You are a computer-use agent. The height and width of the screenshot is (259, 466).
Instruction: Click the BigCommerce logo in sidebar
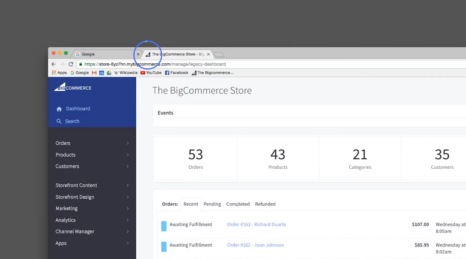point(73,87)
